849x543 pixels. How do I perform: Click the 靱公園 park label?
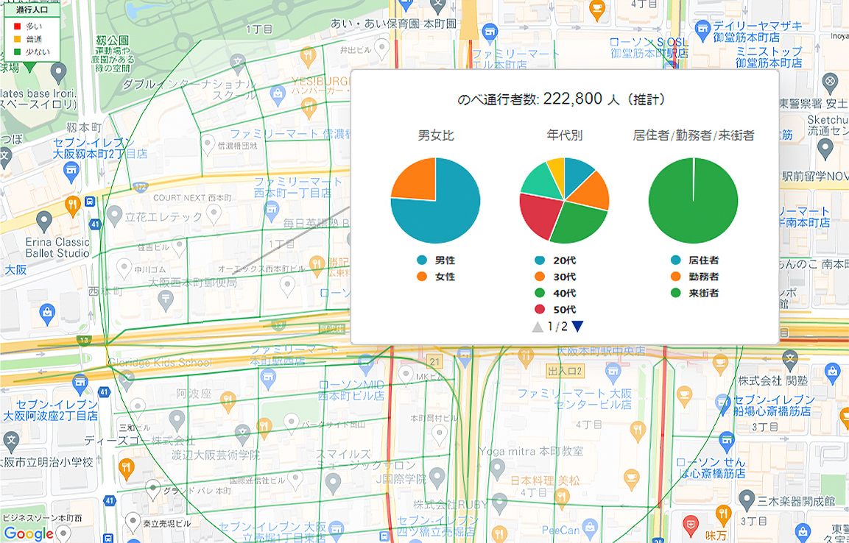coord(112,41)
